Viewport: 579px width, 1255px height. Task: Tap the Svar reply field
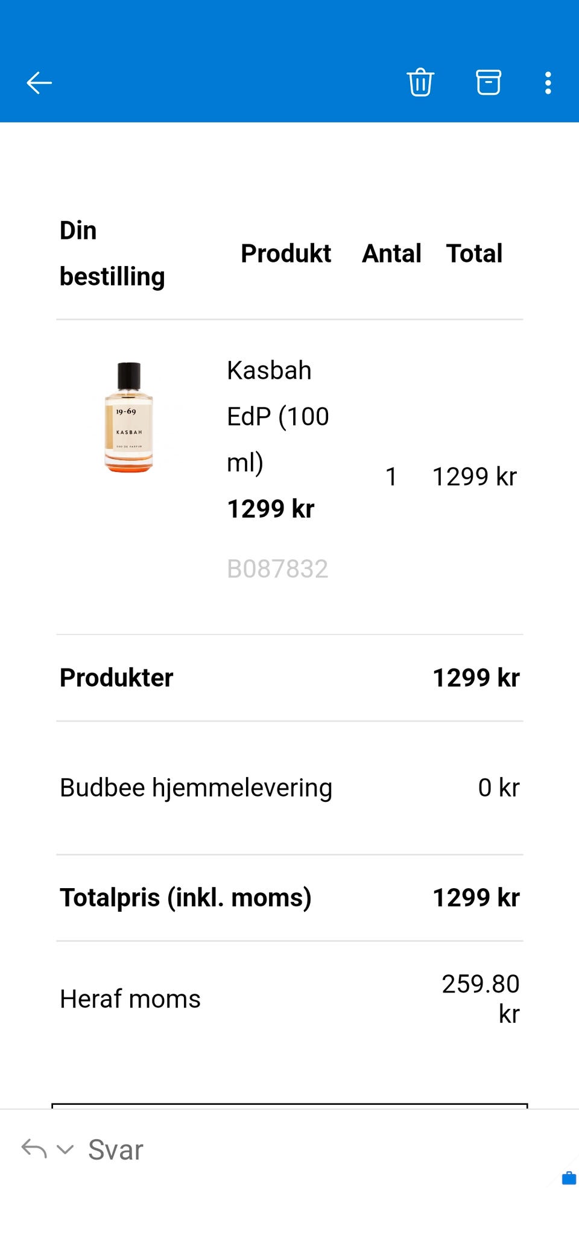point(115,1149)
